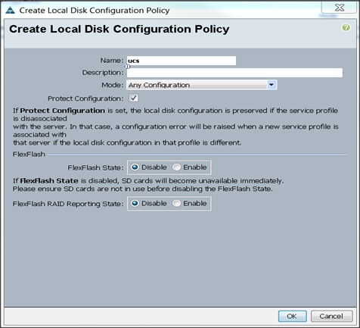Focus the Name input field
Image resolution: width=360 pixels, height=328 pixels.
182,61
